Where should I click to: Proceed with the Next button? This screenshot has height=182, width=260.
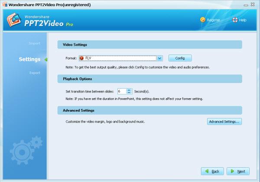(x=238, y=171)
